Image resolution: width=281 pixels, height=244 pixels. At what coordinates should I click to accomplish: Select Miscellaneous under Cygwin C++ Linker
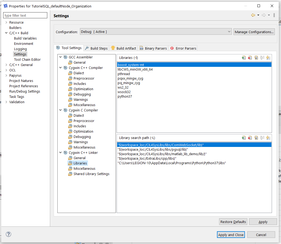point(84,168)
